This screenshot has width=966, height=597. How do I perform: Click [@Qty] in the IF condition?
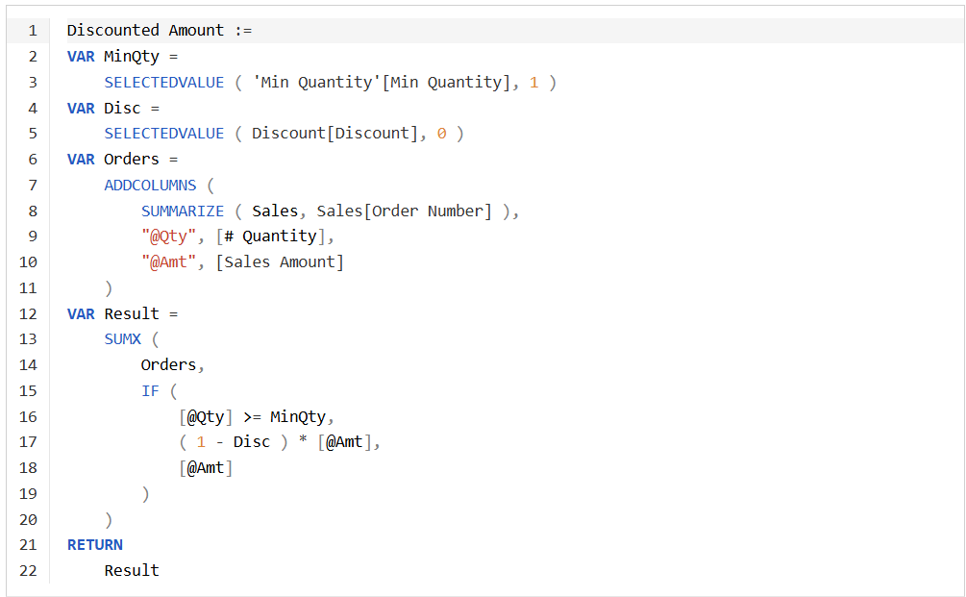click(x=206, y=416)
